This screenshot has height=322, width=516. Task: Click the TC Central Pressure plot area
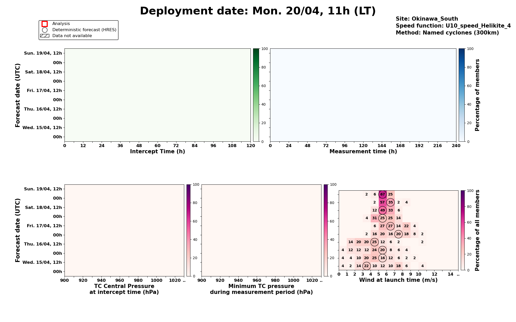pyautogui.click(x=124, y=230)
